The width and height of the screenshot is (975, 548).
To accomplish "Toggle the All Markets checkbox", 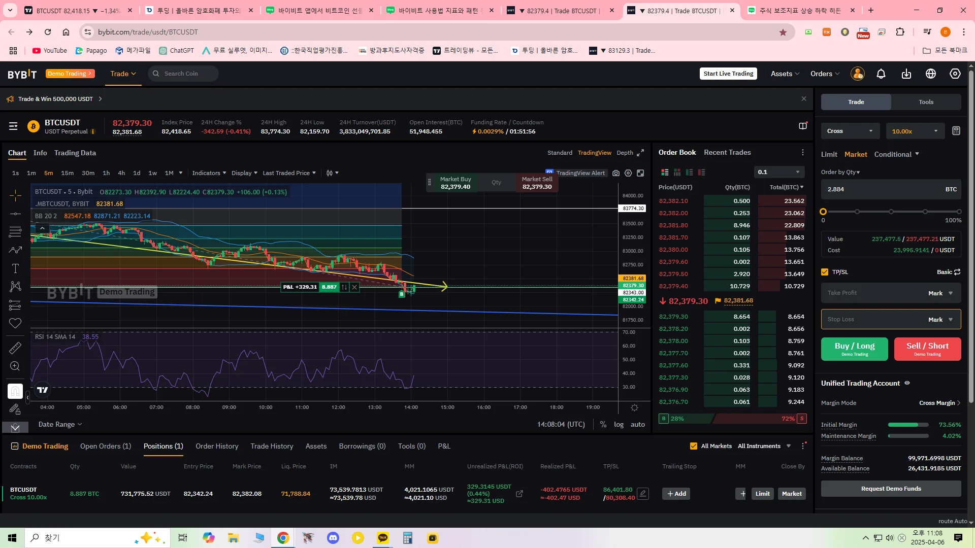I will [x=694, y=446].
